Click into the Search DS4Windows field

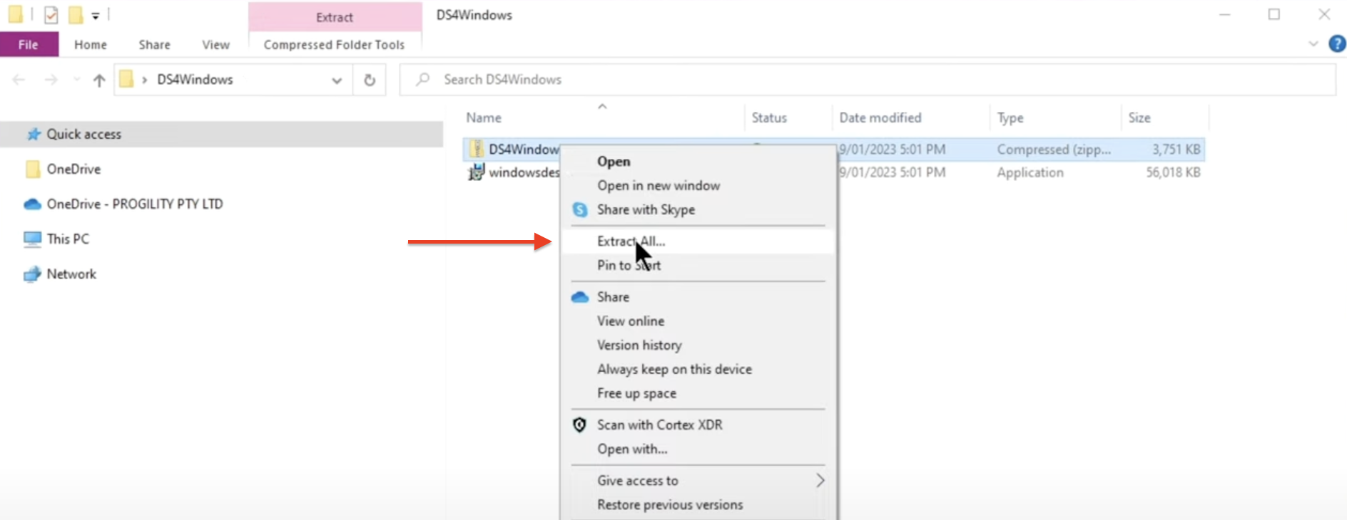868,80
